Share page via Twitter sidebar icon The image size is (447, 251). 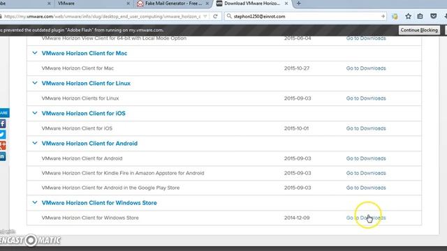3,135
